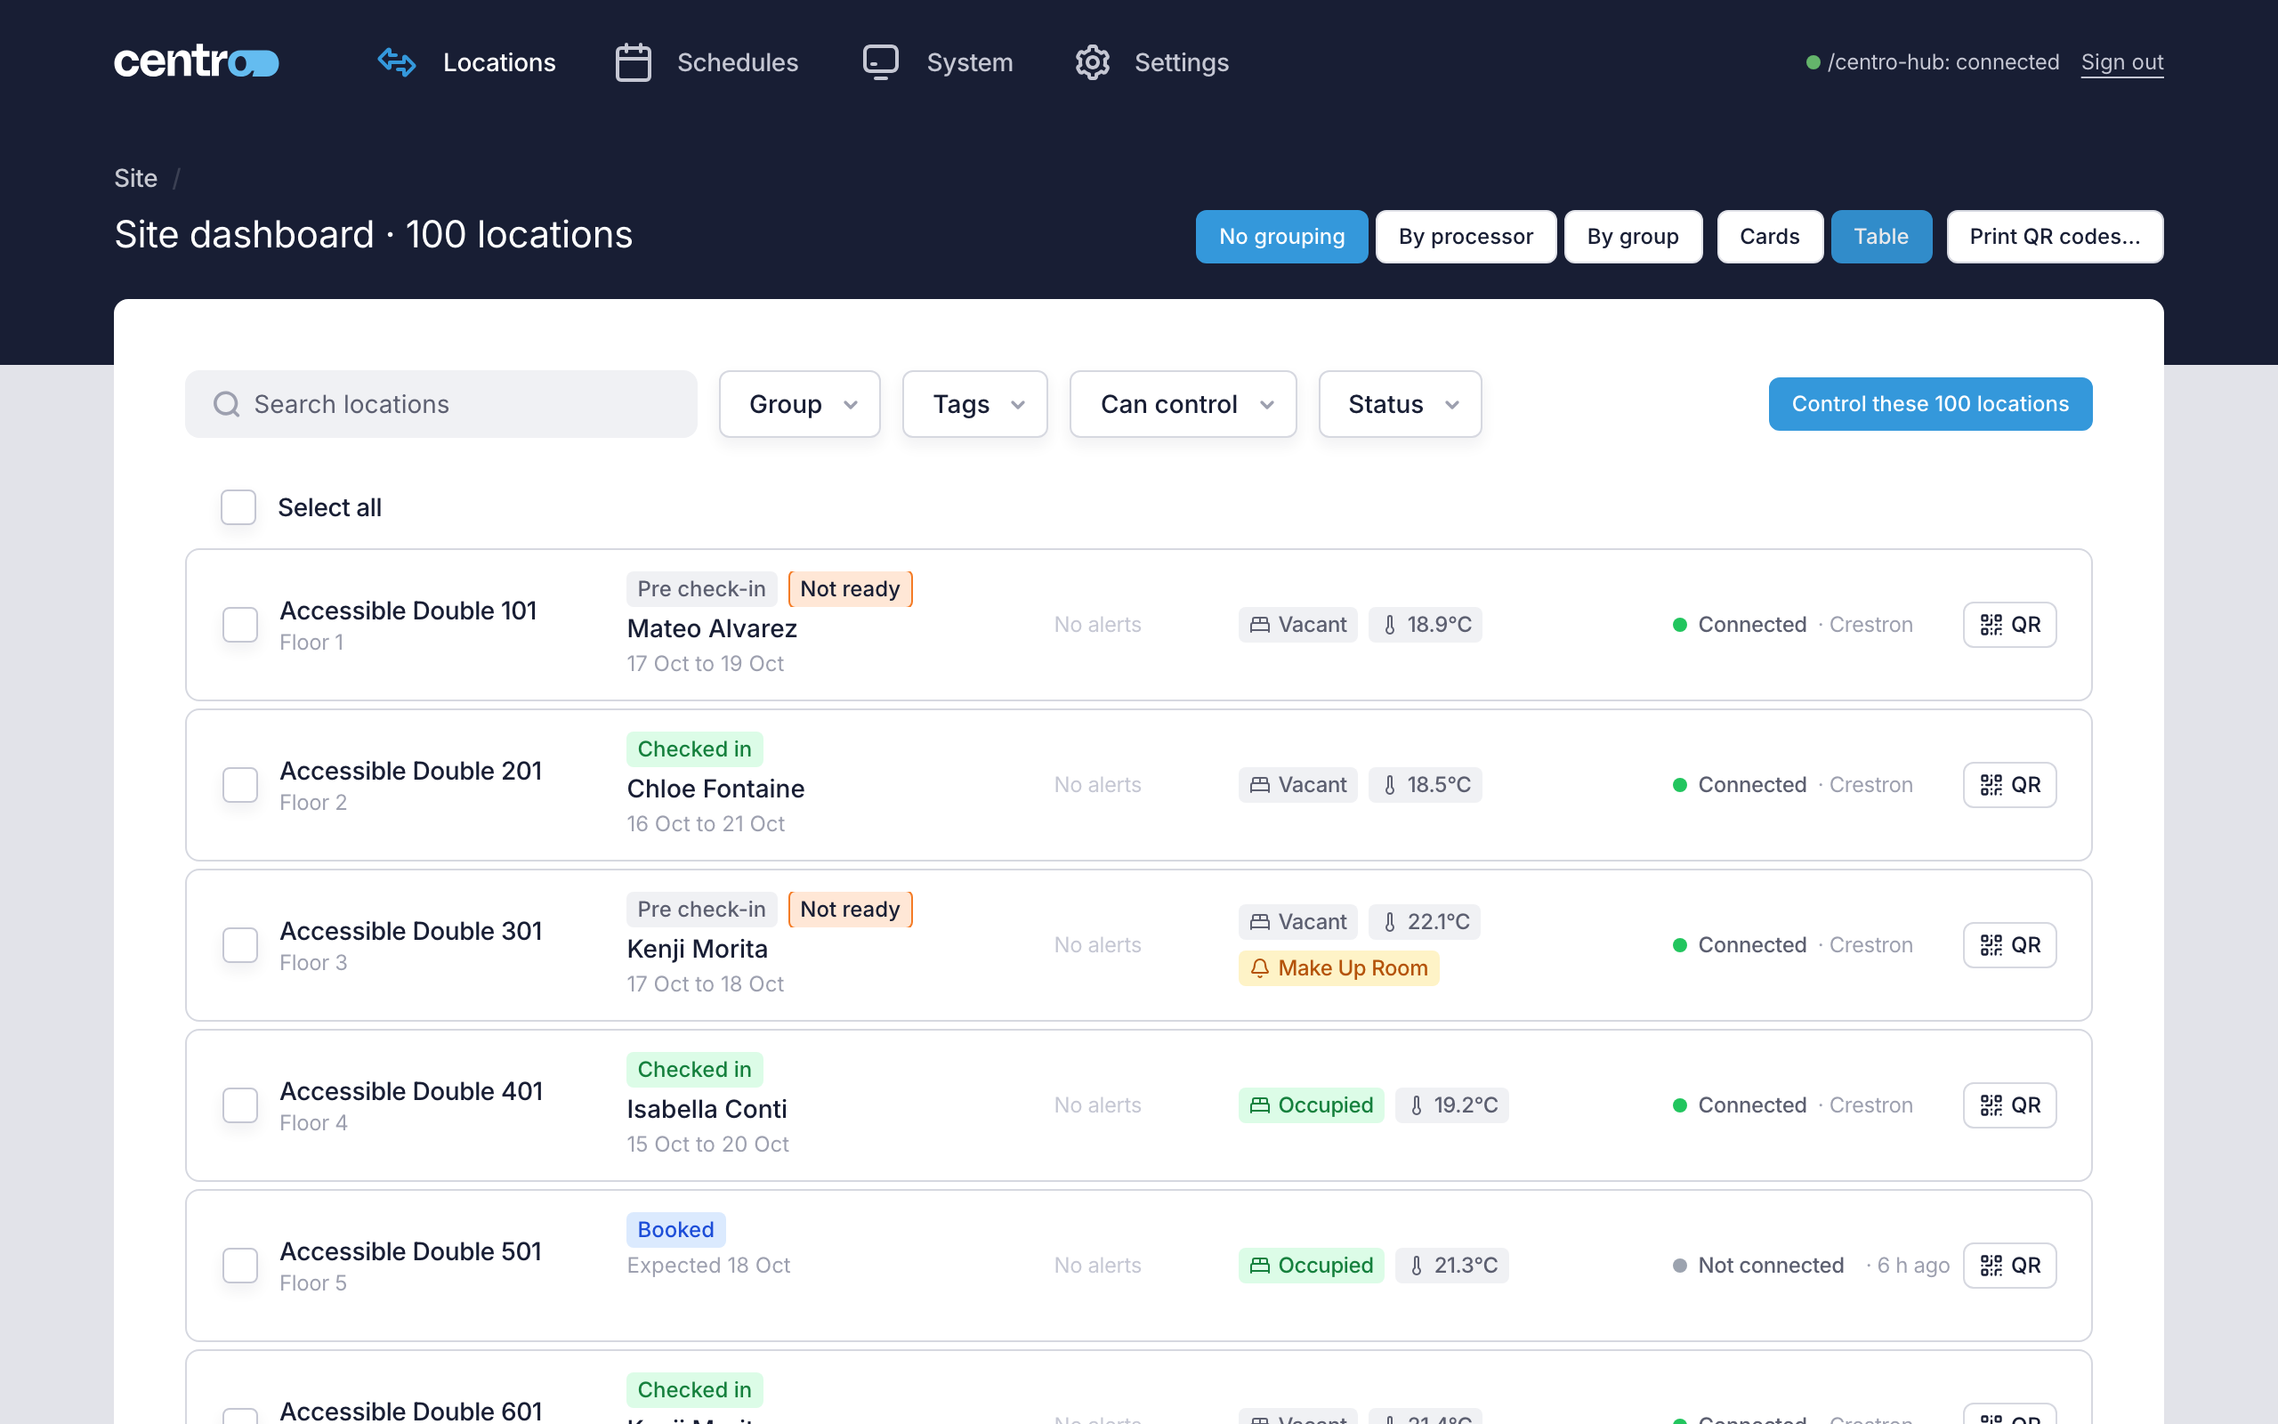2278x1424 pixels.
Task: Click the System monitor icon
Action: pos(880,62)
